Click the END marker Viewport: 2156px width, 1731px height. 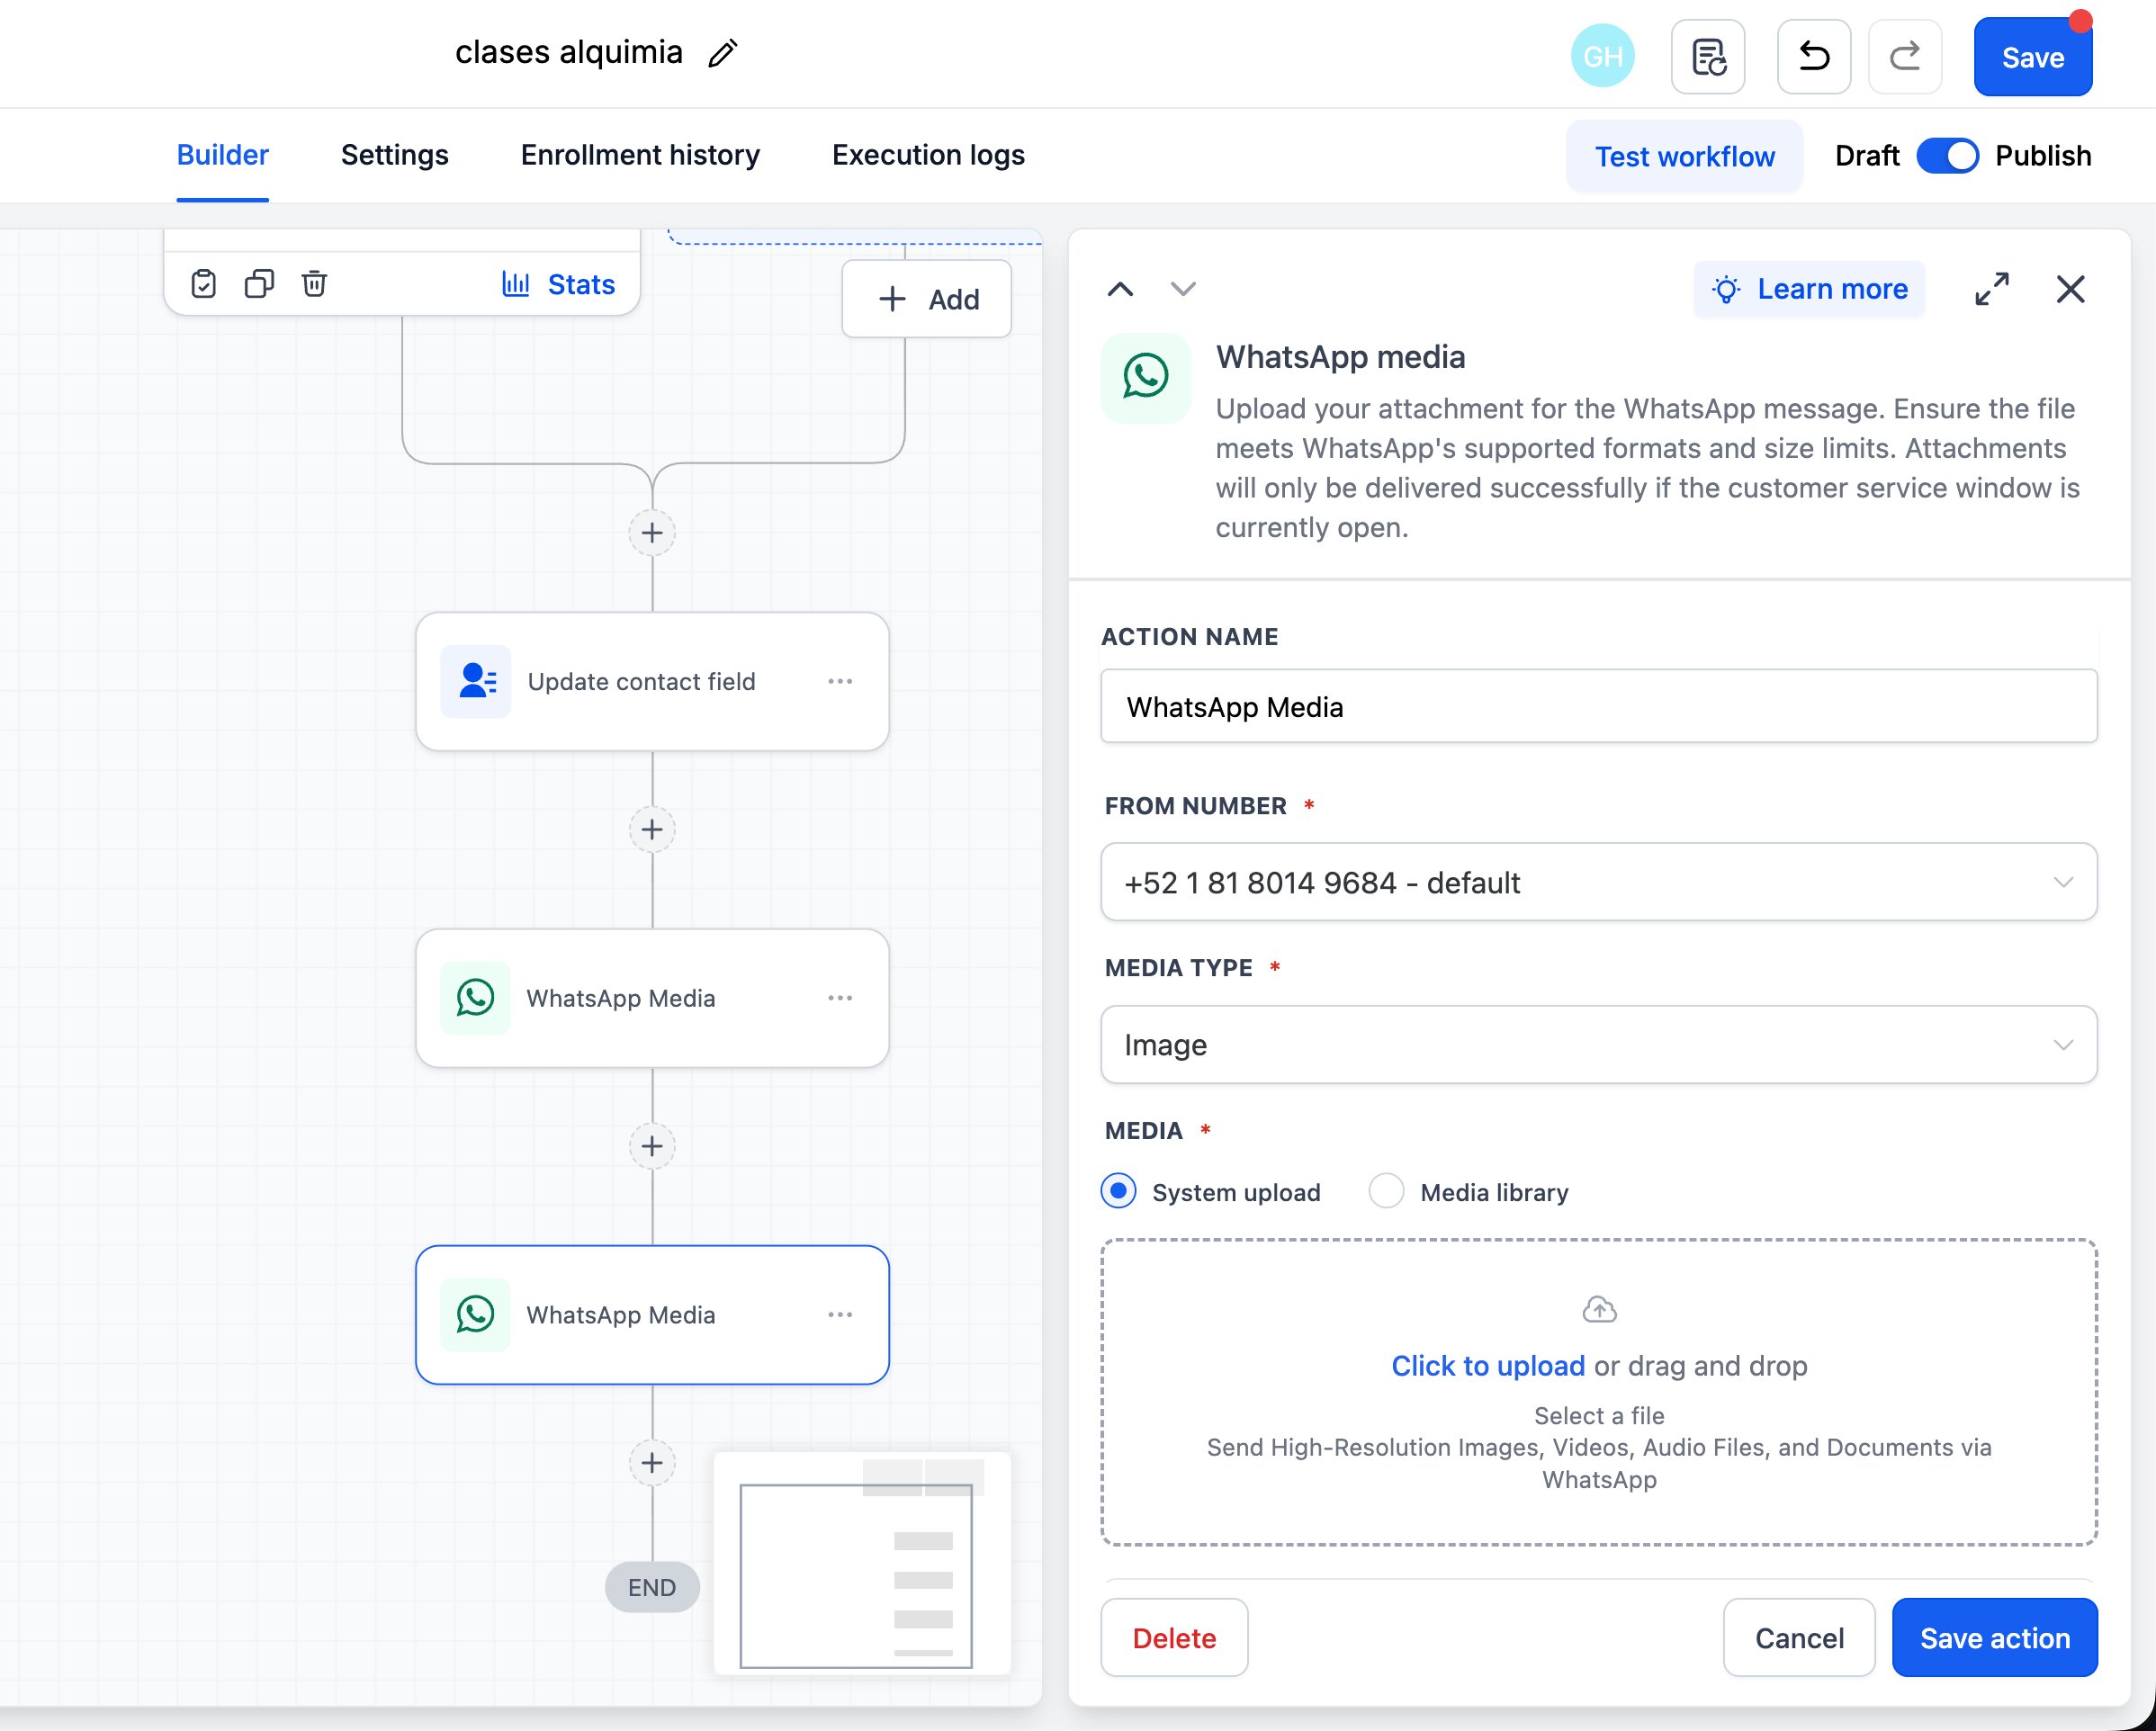coord(652,1587)
